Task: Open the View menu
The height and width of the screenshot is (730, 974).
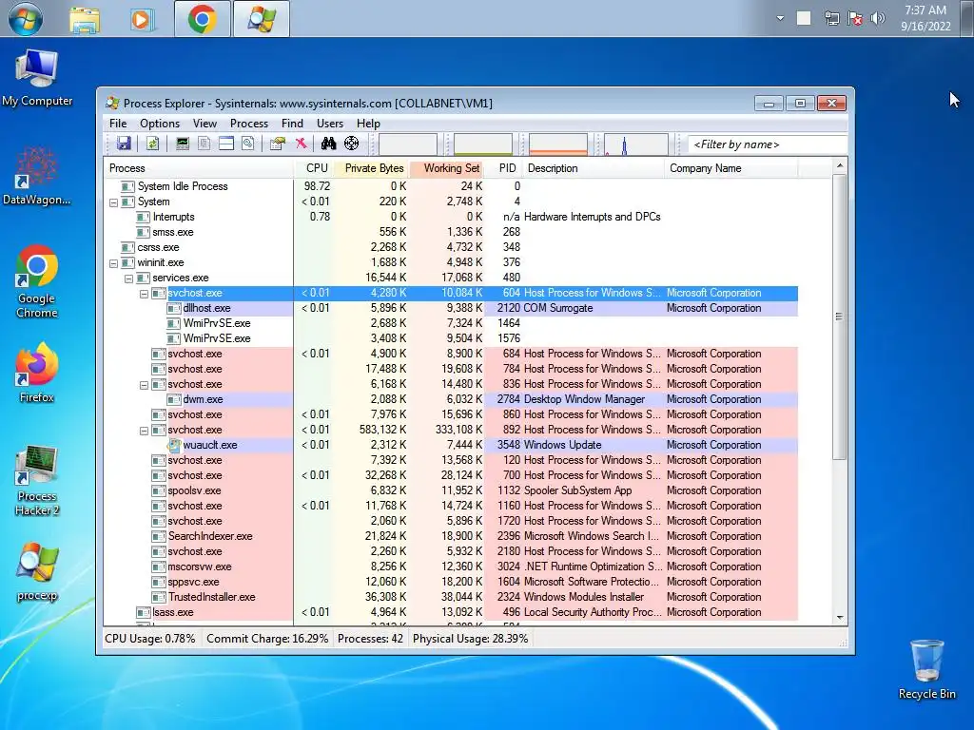Action: (x=205, y=124)
